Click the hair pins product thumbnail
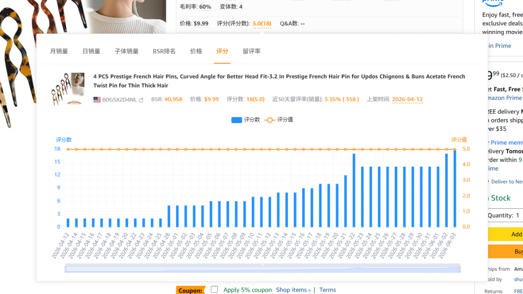This screenshot has width=523, height=294. tap(68, 89)
